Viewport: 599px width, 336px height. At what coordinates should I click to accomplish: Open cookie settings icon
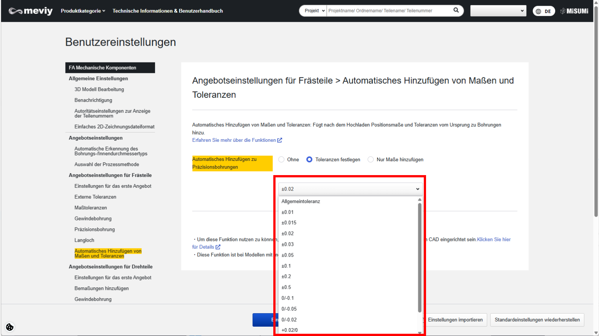tap(10, 327)
